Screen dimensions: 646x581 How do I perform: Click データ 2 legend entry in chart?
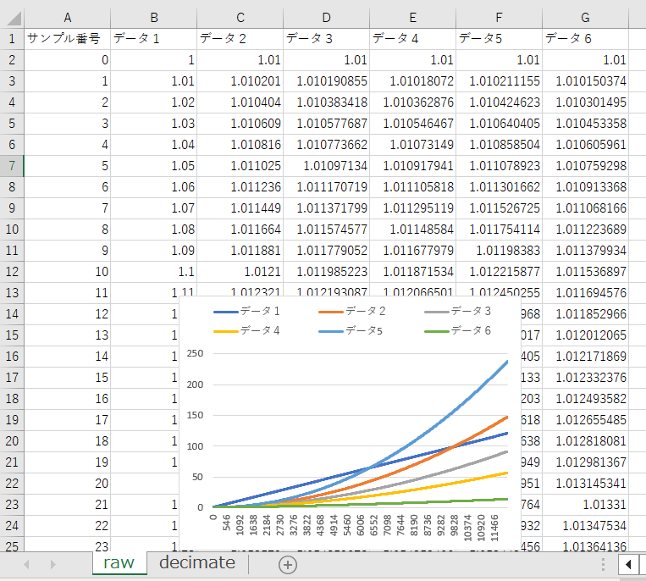click(352, 311)
